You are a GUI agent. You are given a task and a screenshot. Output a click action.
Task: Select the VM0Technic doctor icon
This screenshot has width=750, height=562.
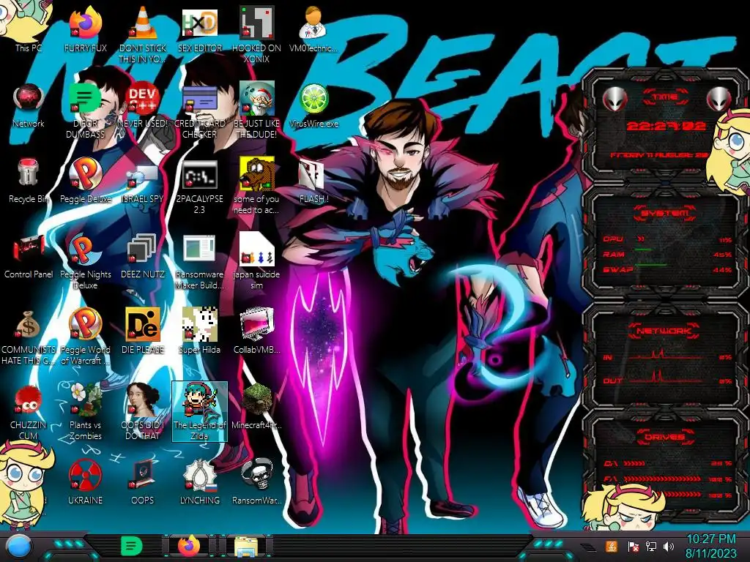click(313, 29)
